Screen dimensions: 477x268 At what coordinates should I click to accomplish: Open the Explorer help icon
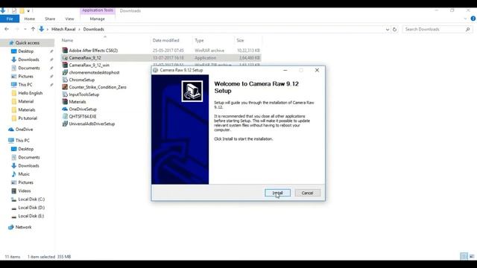click(x=473, y=19)
